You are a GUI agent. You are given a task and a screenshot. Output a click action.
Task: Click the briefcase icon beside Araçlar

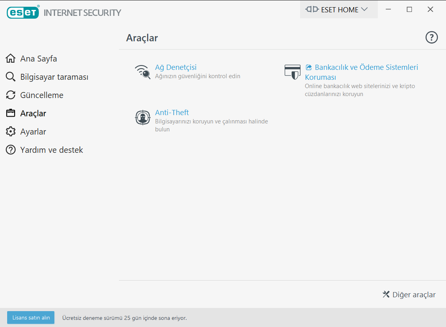[11, 113]
